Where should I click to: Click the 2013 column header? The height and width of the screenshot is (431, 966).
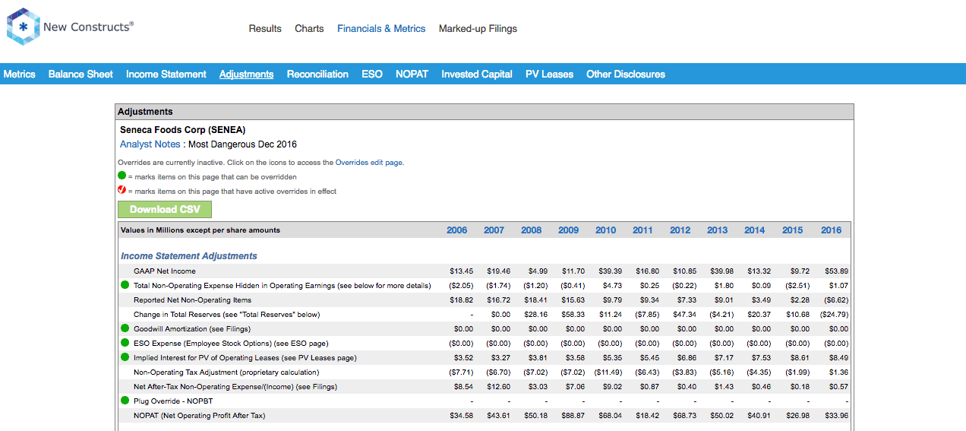click(718, 230)
